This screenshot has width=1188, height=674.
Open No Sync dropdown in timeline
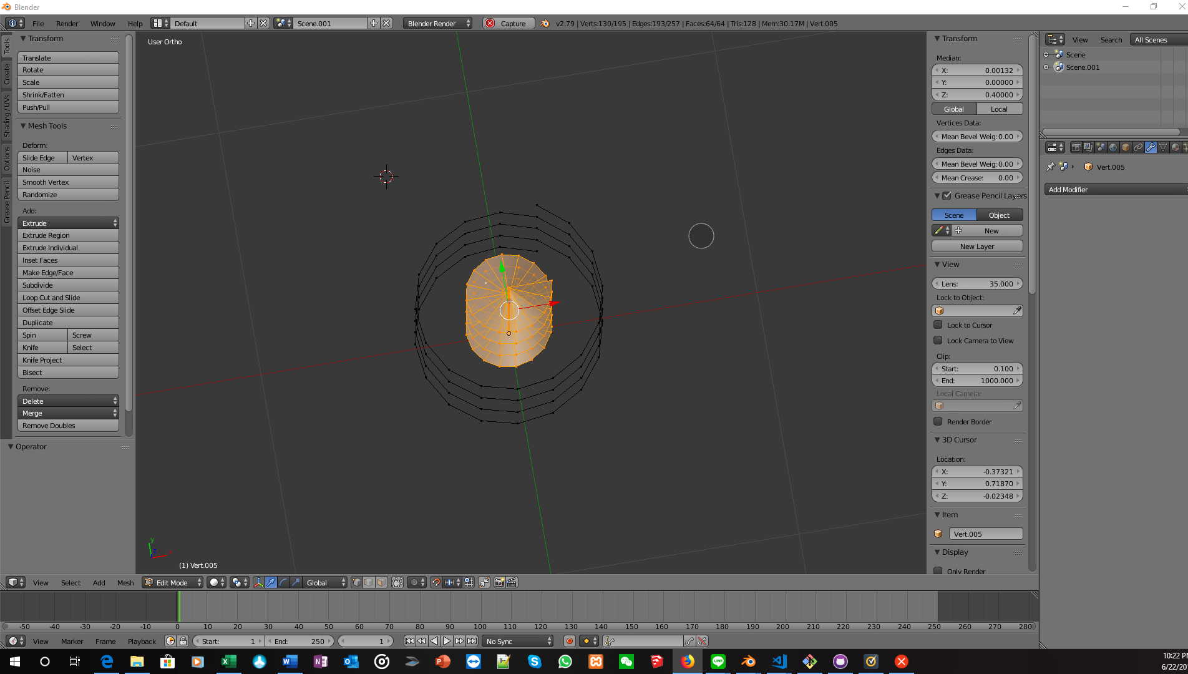[x=519, y=641]
